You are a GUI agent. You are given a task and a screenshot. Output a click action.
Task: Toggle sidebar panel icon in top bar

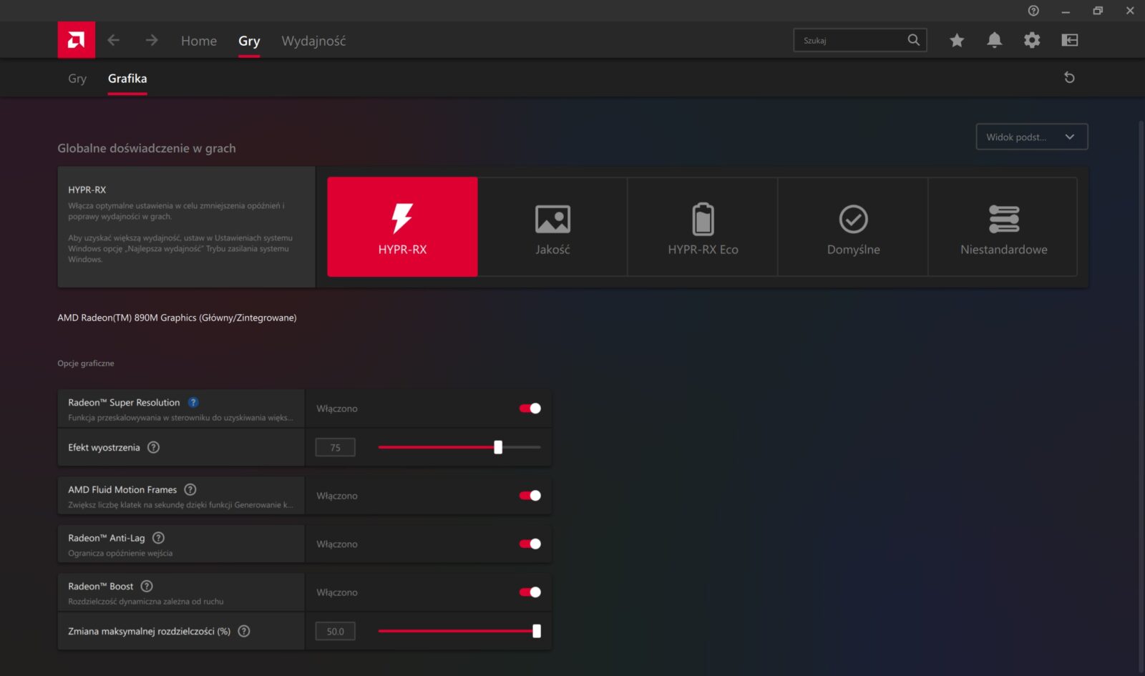1069,40
